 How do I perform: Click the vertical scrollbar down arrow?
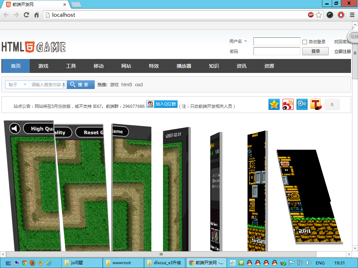pos(355,248)
